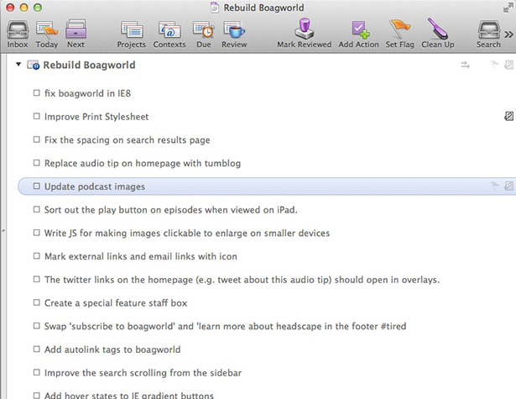Enter full screen with the arrows icon
Screen dimensions: 516x399
coord(508,8)
